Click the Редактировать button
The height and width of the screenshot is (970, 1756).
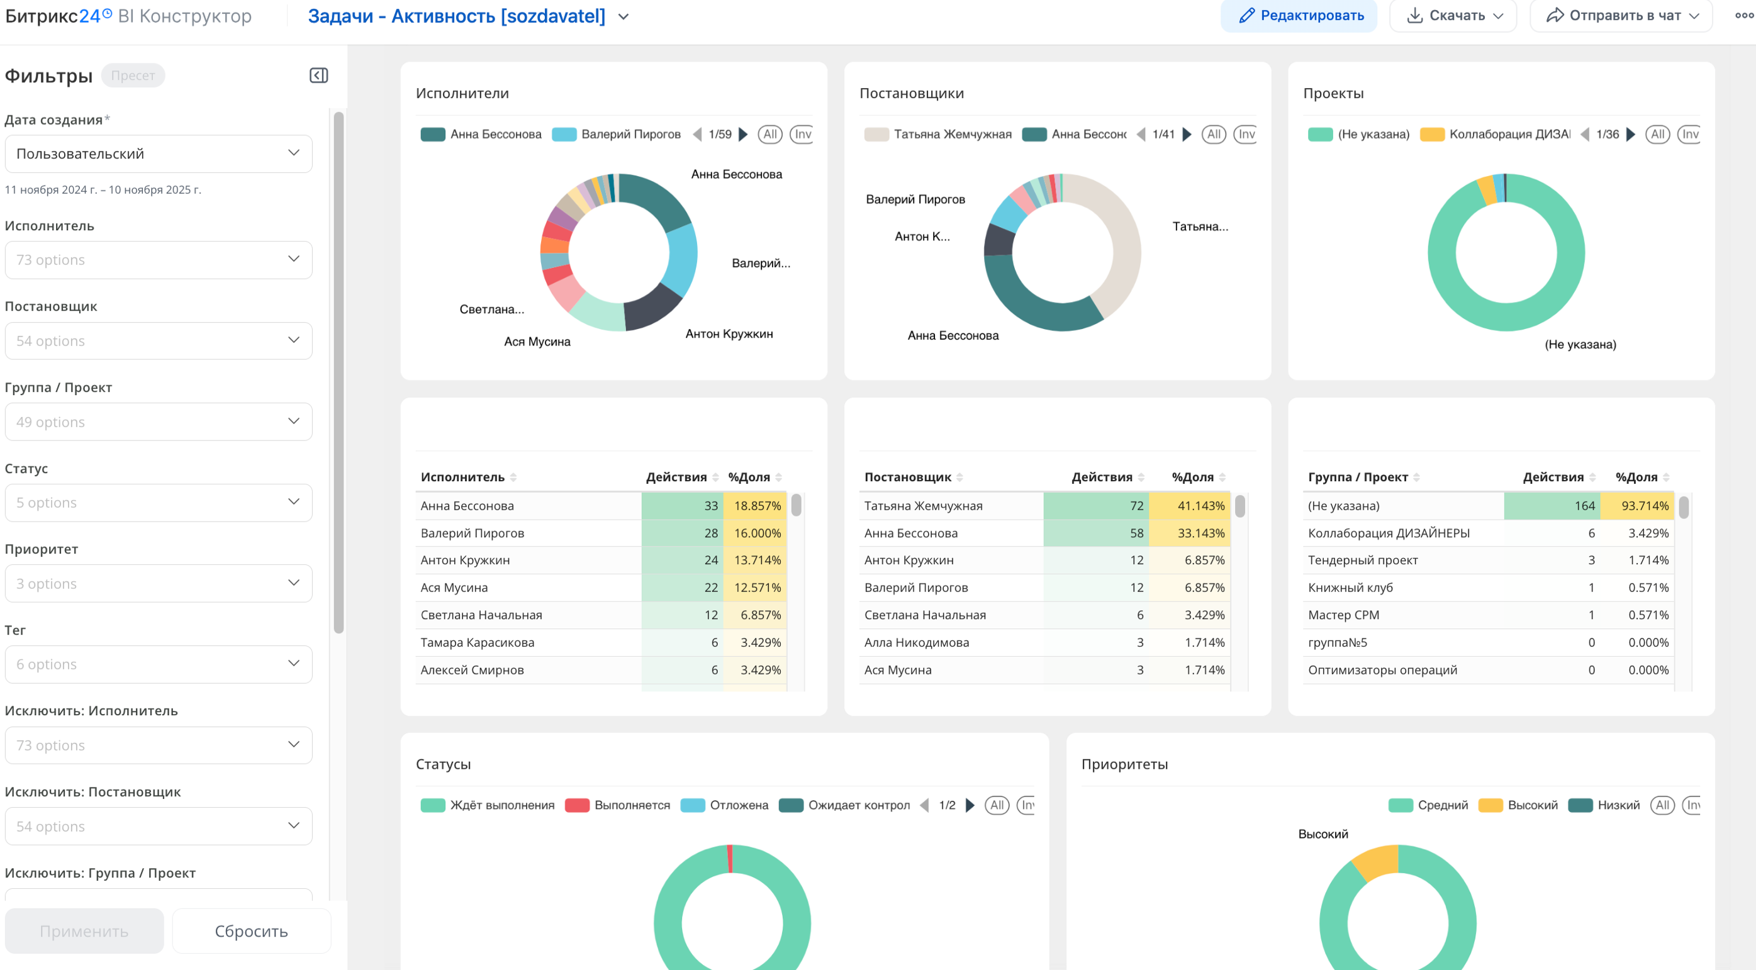pyautogui.click(x=1299, y=15)
